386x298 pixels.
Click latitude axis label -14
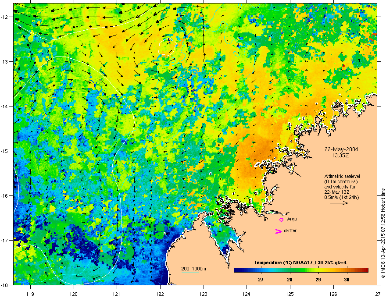[5, 106]
